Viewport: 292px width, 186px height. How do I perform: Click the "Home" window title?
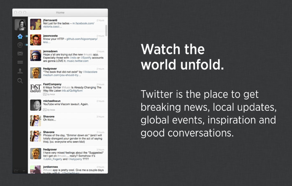[60, 12]
